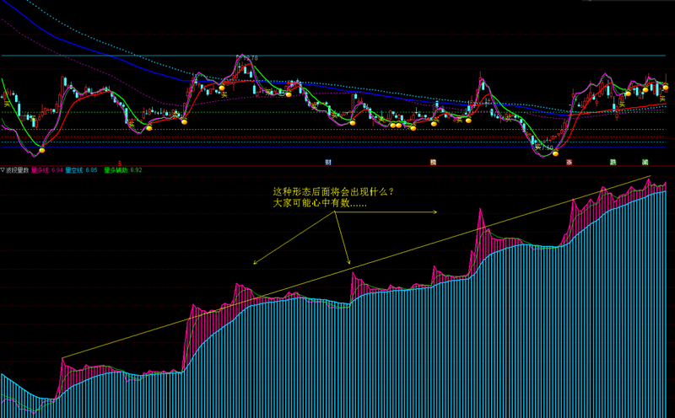This screenshot has width=675, height=418.
Task: Expand the 波段量数 indicator triangle
Action: pyautogui.click(x=3, y=170)
